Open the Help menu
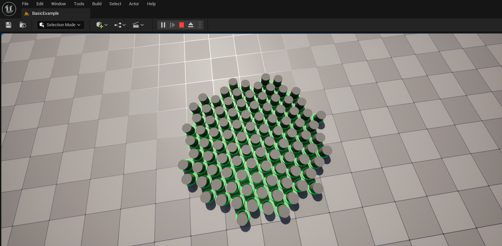502x246 pixels. pos(151,4)
